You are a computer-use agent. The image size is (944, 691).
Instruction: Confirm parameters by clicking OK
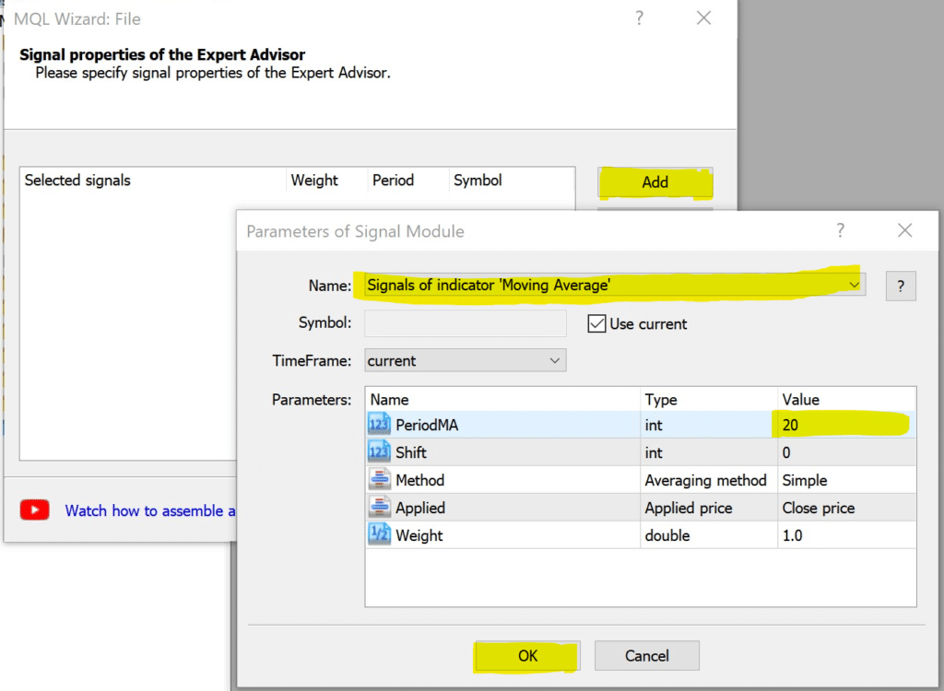[526, 656]
